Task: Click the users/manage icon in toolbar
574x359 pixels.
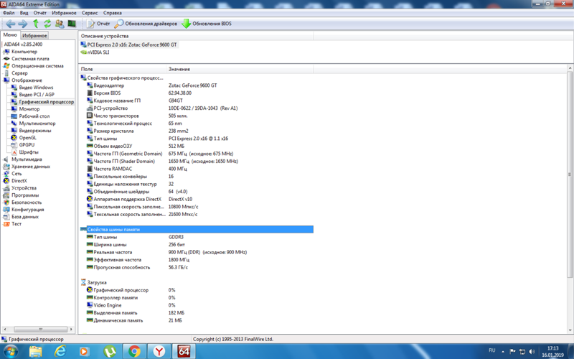Action: click(60, 24)
